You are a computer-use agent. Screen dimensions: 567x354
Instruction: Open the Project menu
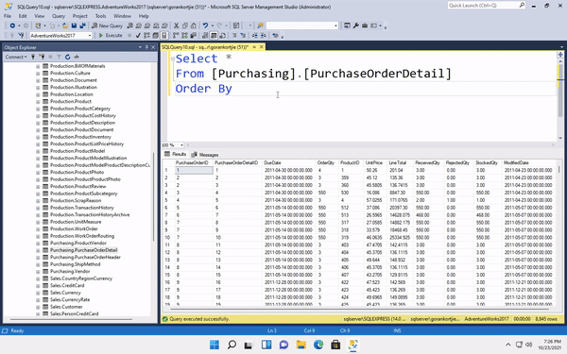point(80,16)
